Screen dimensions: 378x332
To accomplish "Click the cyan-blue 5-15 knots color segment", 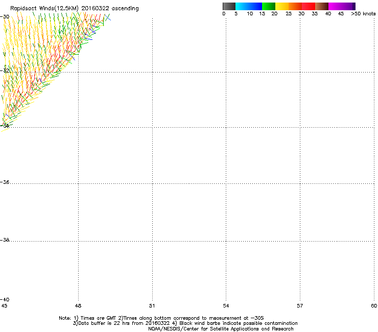I will [x=249, y=6].
